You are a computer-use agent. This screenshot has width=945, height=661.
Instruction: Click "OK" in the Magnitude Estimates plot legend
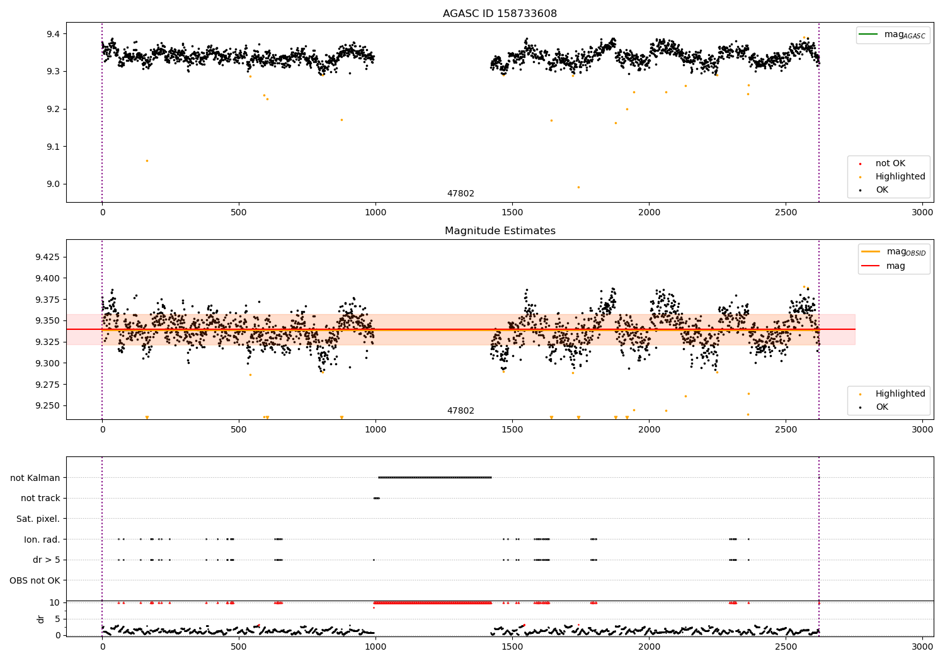tap(873, 407)
